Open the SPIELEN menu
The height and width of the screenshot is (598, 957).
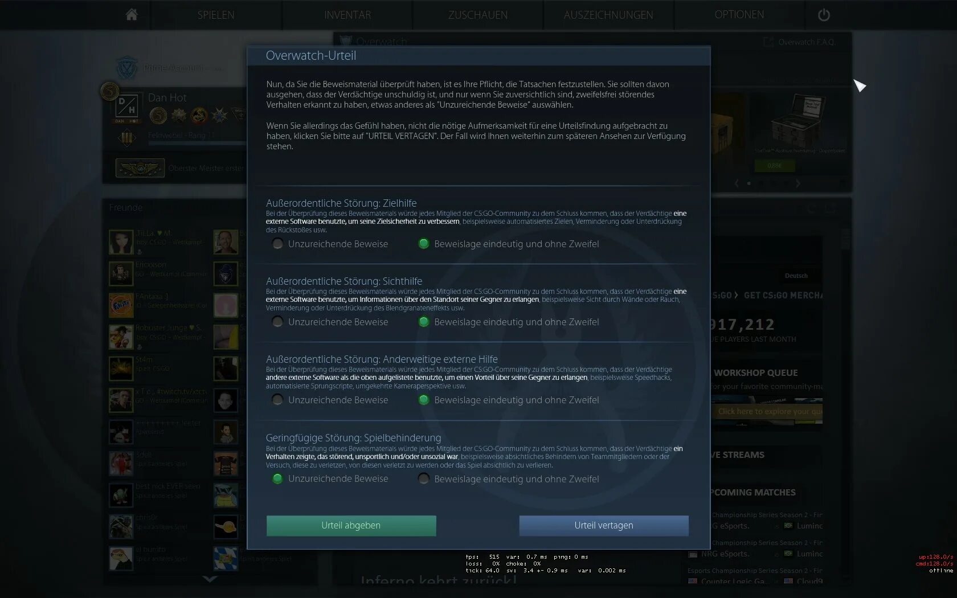tap(216, 15)
